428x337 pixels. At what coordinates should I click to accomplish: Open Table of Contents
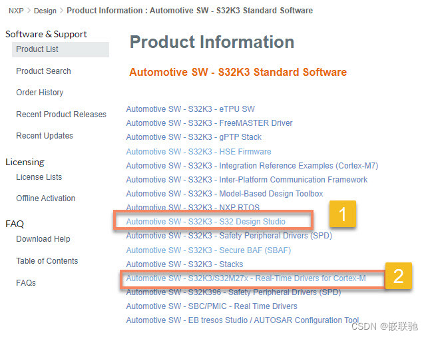[47, 261]
